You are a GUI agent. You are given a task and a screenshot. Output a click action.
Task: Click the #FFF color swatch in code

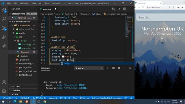coord(63,57)
